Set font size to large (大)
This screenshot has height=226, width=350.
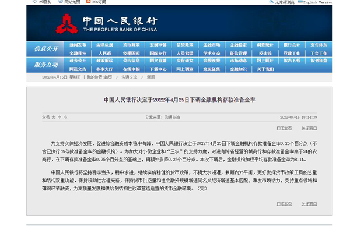coord(54,118)
